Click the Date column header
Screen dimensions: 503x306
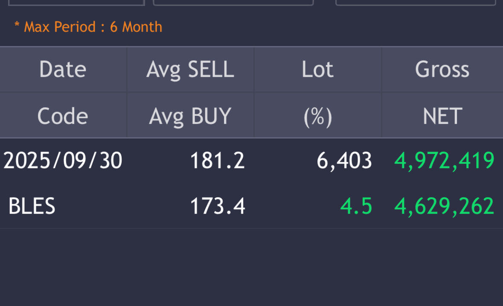[x=63, y=69]
